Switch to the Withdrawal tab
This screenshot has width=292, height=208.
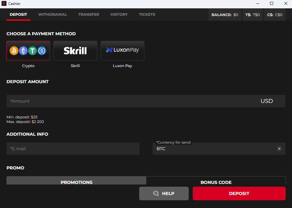pyautogui.click(x=52, y=14)
